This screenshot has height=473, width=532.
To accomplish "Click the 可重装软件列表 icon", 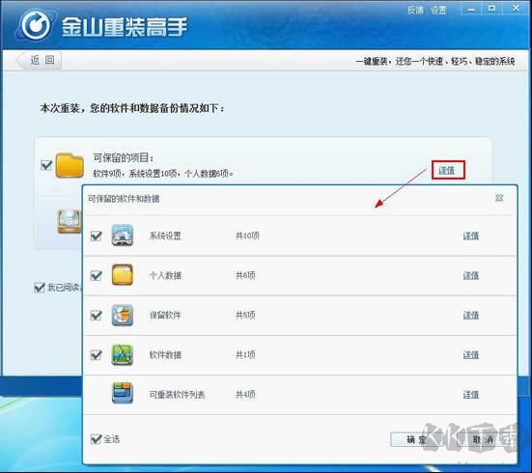I will 123,393.
